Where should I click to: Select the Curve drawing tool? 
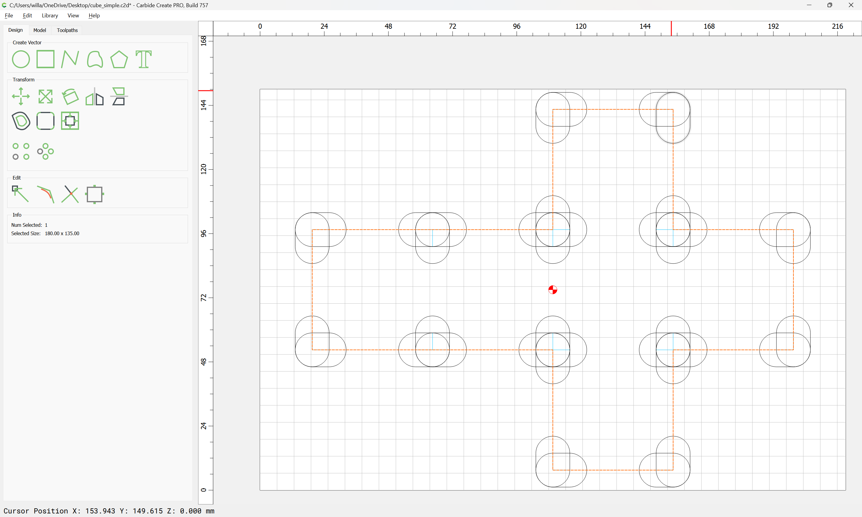click(x=95, y=59)
